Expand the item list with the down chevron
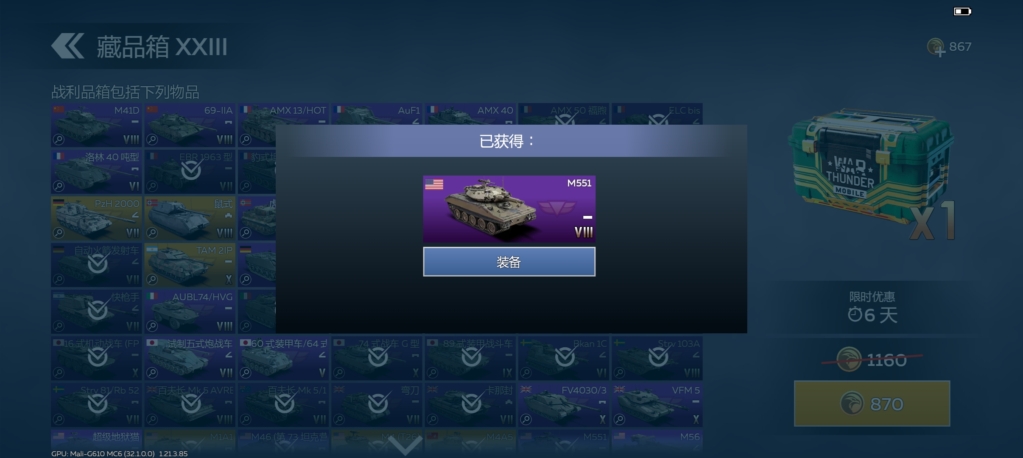This screenshot has width=1023, height=458. pyautogui.click(x=405, y=445)
